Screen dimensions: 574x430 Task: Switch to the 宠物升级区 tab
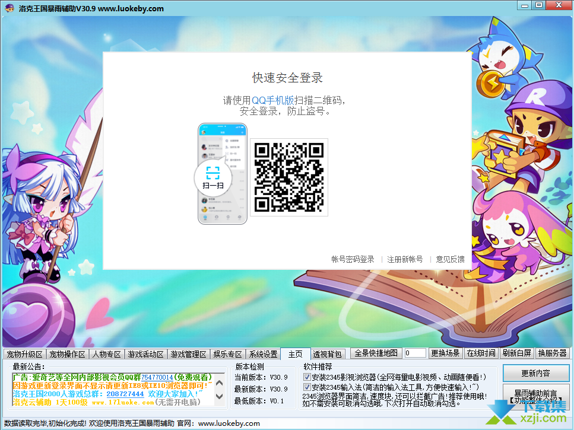click(24, 354)
